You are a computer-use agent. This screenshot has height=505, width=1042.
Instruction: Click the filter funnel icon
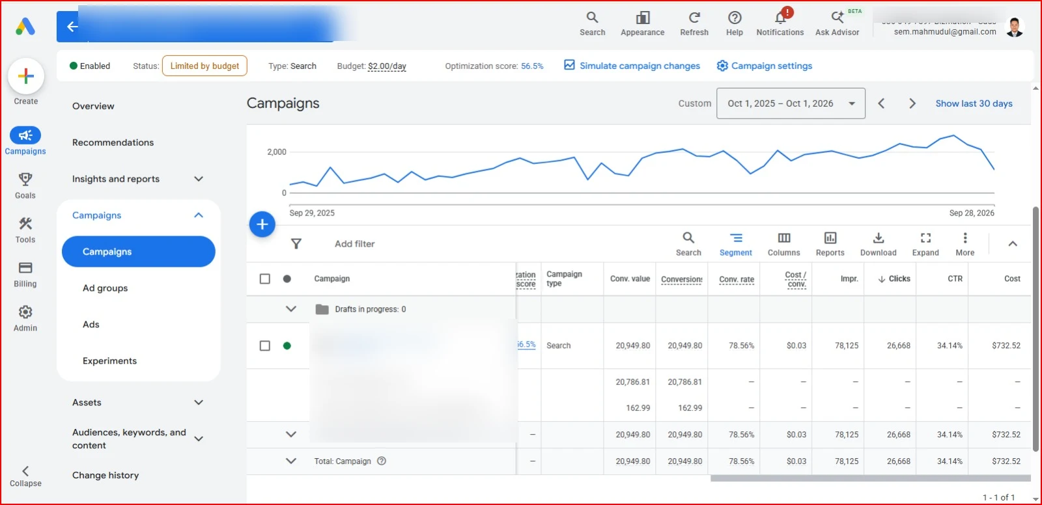296,243
